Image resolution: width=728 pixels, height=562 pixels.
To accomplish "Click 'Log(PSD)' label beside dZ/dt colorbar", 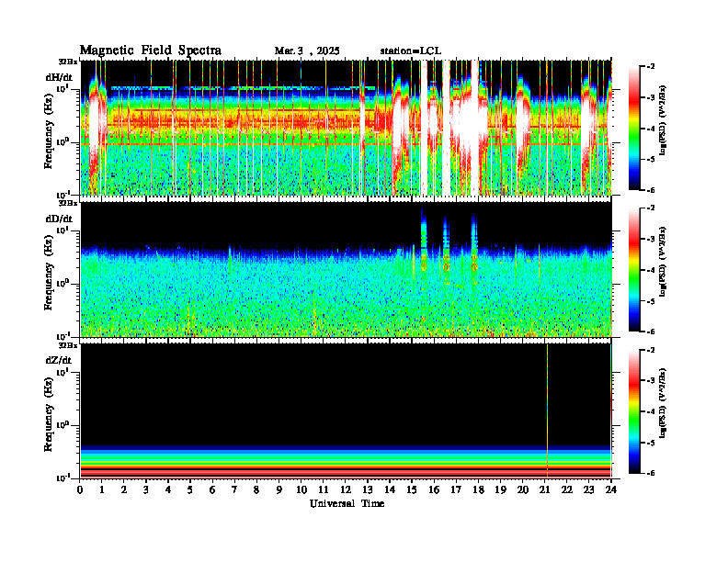I will [662, 403].
